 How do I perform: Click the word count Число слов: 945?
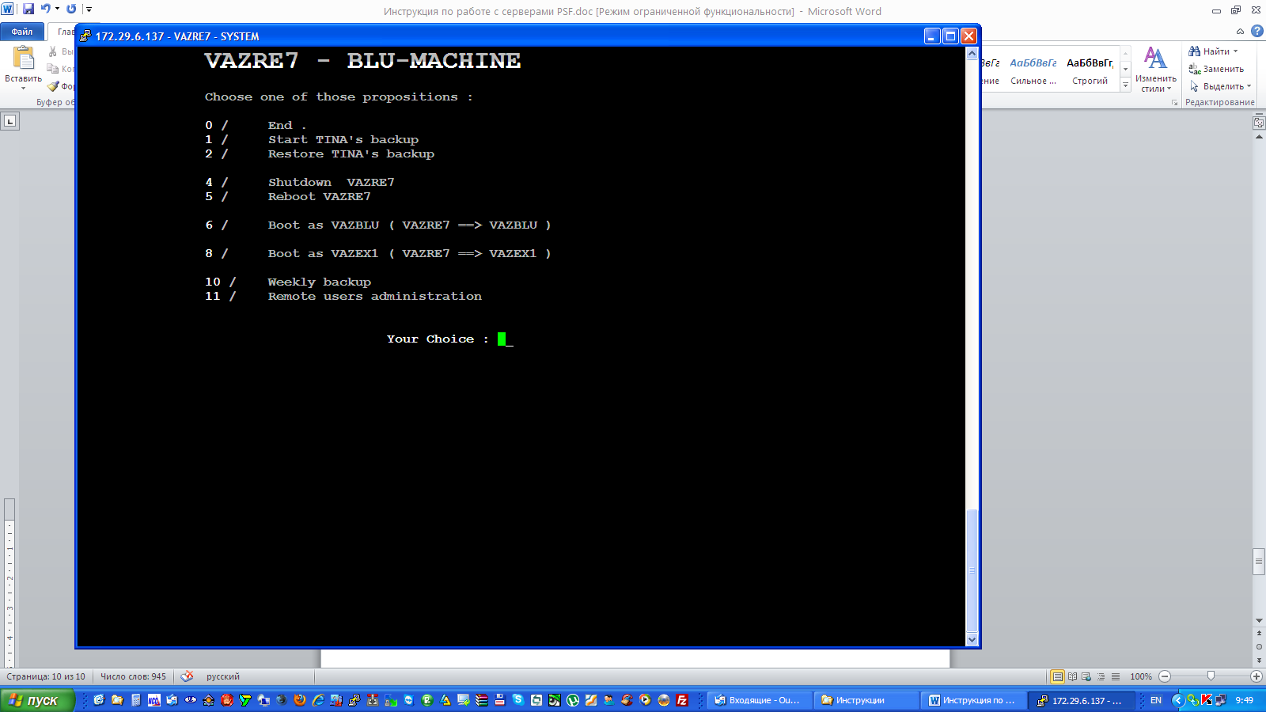tap(133, 676)
